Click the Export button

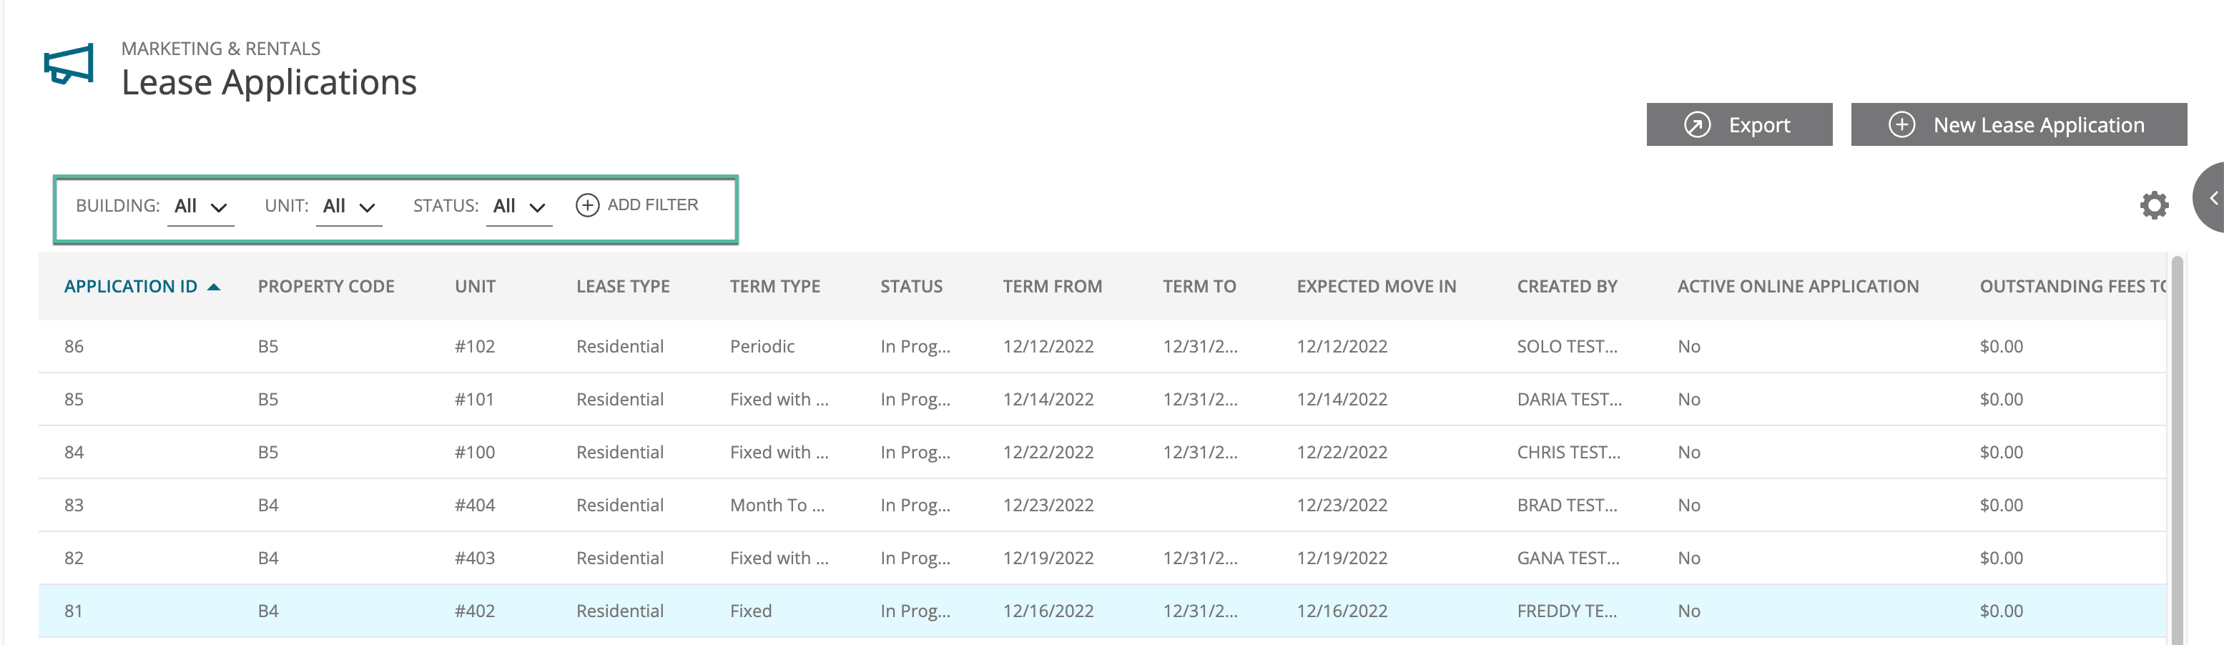(1738, 125)
